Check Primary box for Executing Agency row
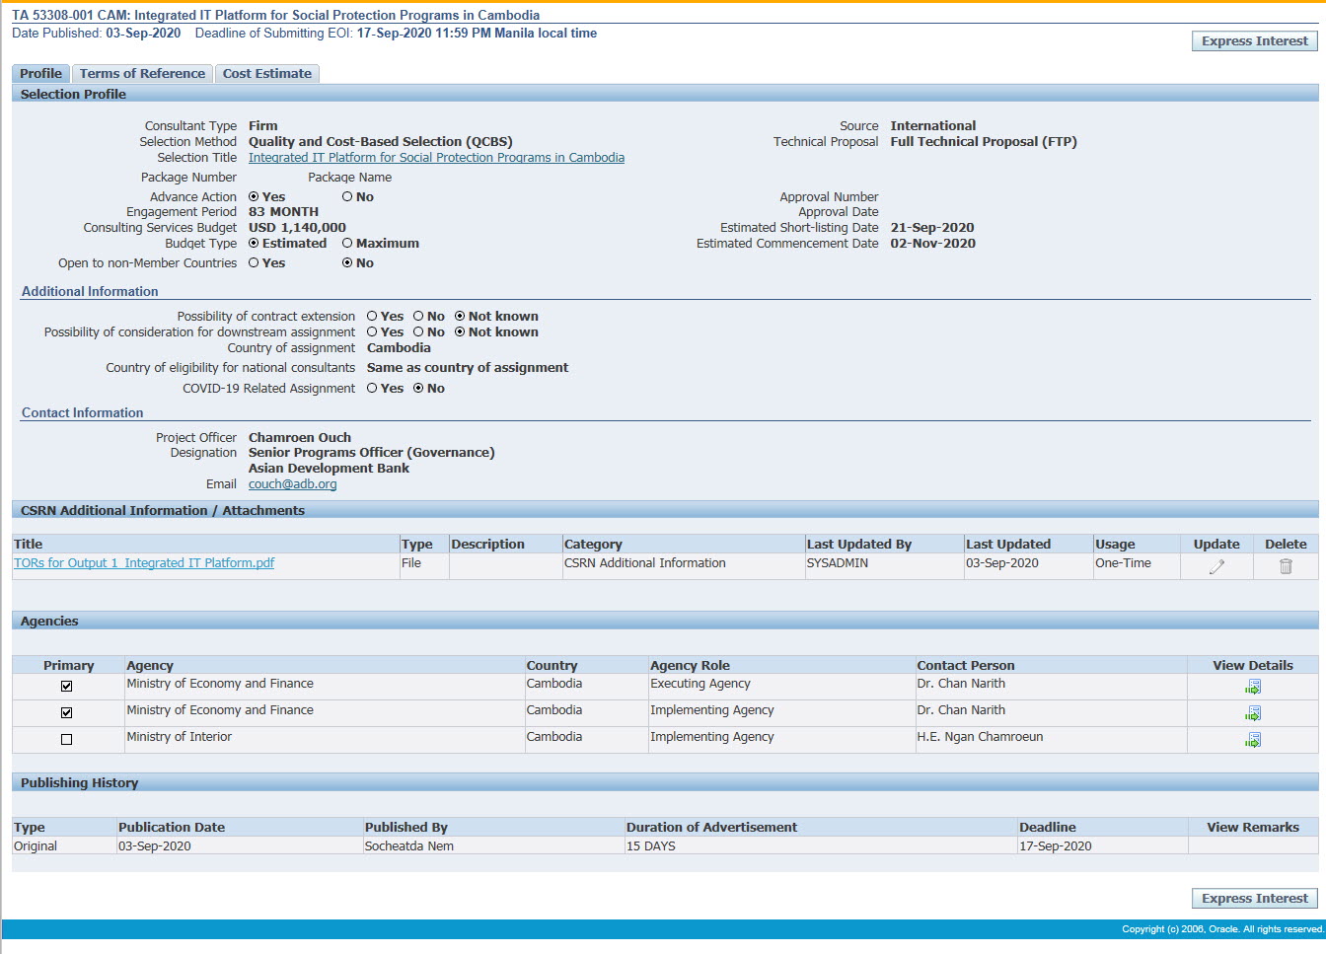This screenshot has height=954, width=1326. tap(67, 686)
